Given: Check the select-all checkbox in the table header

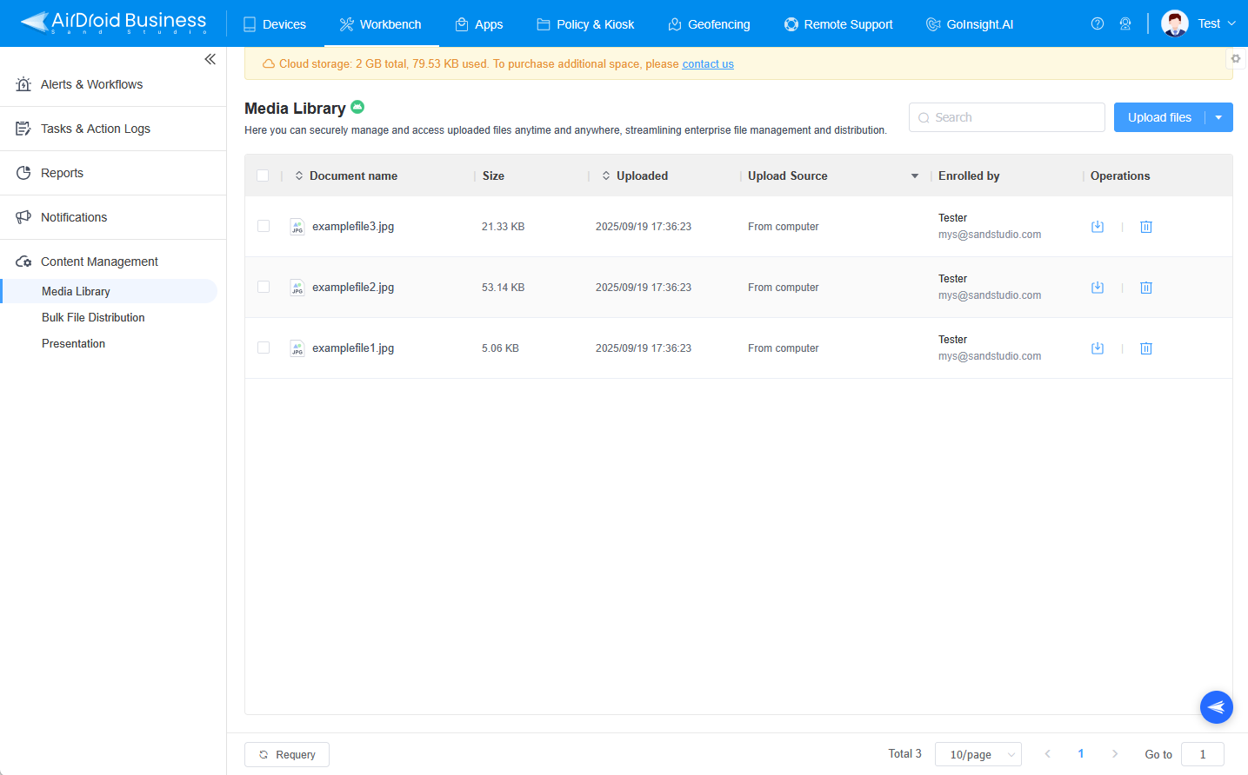Looking at the screenshot, I should [264, 175].
